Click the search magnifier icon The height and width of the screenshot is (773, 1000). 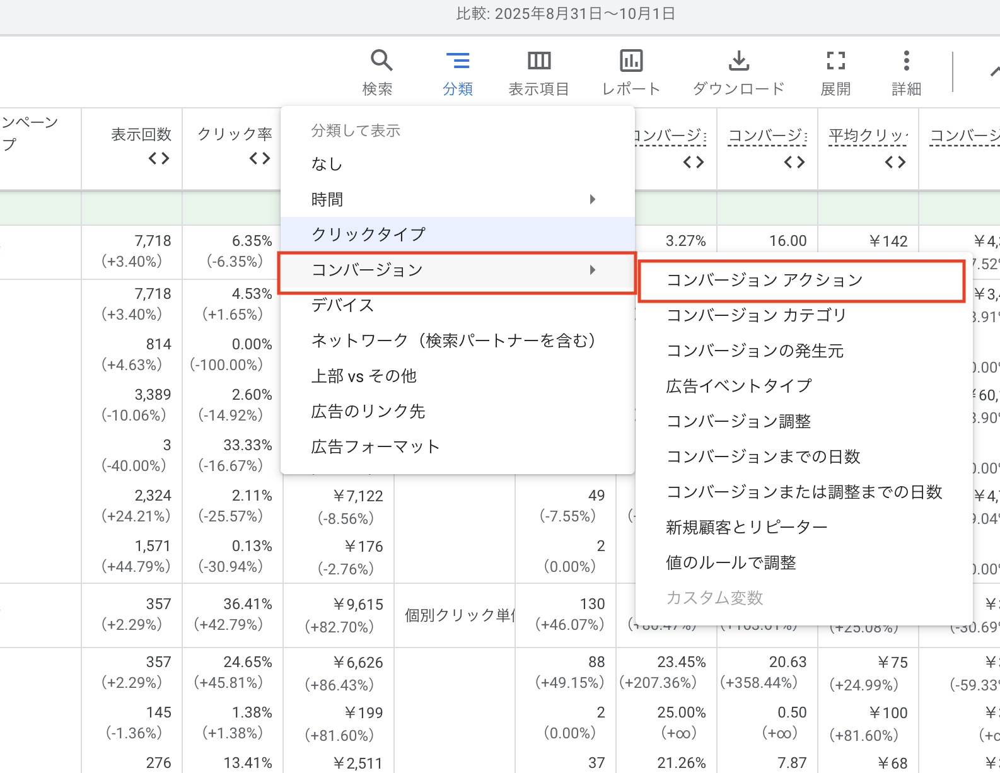click(381, 61)
